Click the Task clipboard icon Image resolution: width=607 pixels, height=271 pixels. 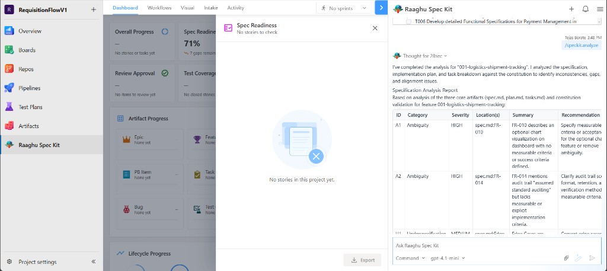click(x=197, y=174)
